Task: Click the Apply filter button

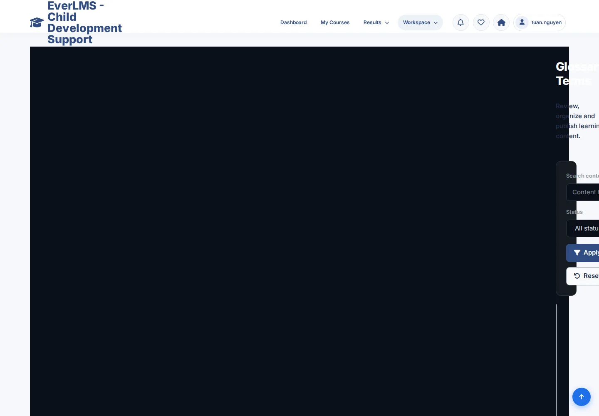Action: coord(583,253)
